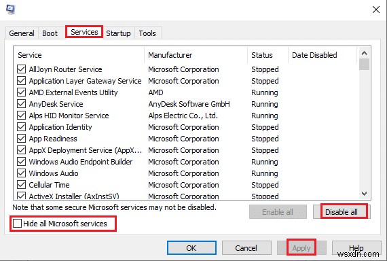Uncheck the Windows Audio checkbox

pyautogui.click(x=22, y=173)
